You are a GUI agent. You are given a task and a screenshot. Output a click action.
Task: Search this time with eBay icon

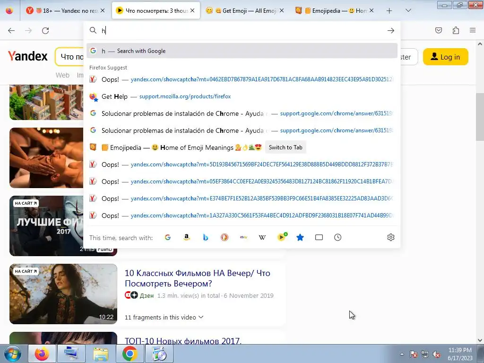pyautogui.click(x=243, y=237)
